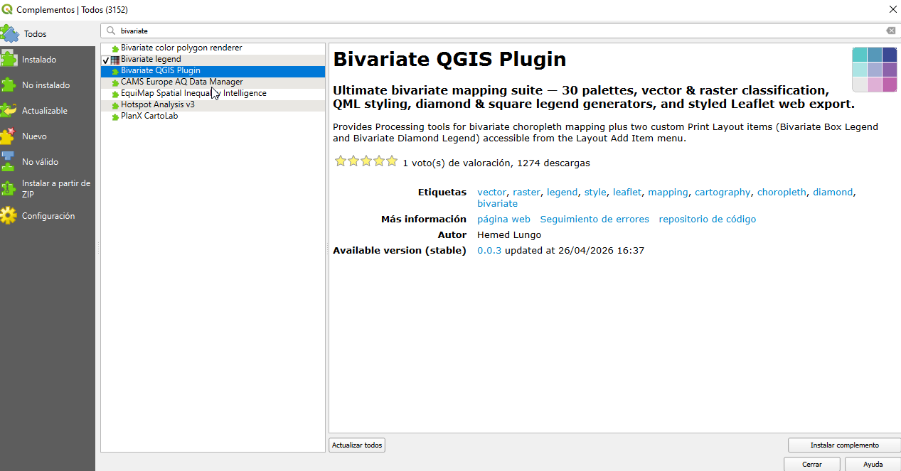Click the legend tag link

coord(562,193)
